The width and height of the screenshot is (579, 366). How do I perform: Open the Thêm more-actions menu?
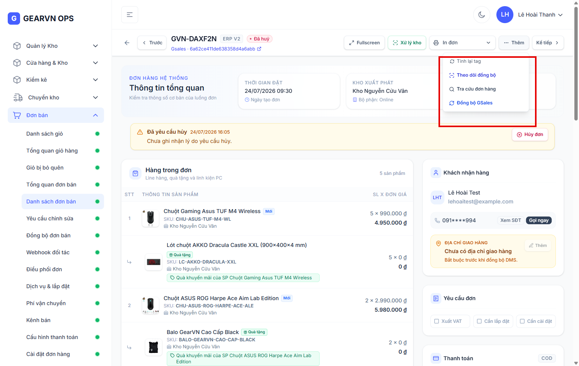click(514, 43)
